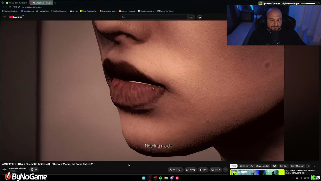
Task: Open the Opera GX browser taskbar icon
Action: point(149,178)
